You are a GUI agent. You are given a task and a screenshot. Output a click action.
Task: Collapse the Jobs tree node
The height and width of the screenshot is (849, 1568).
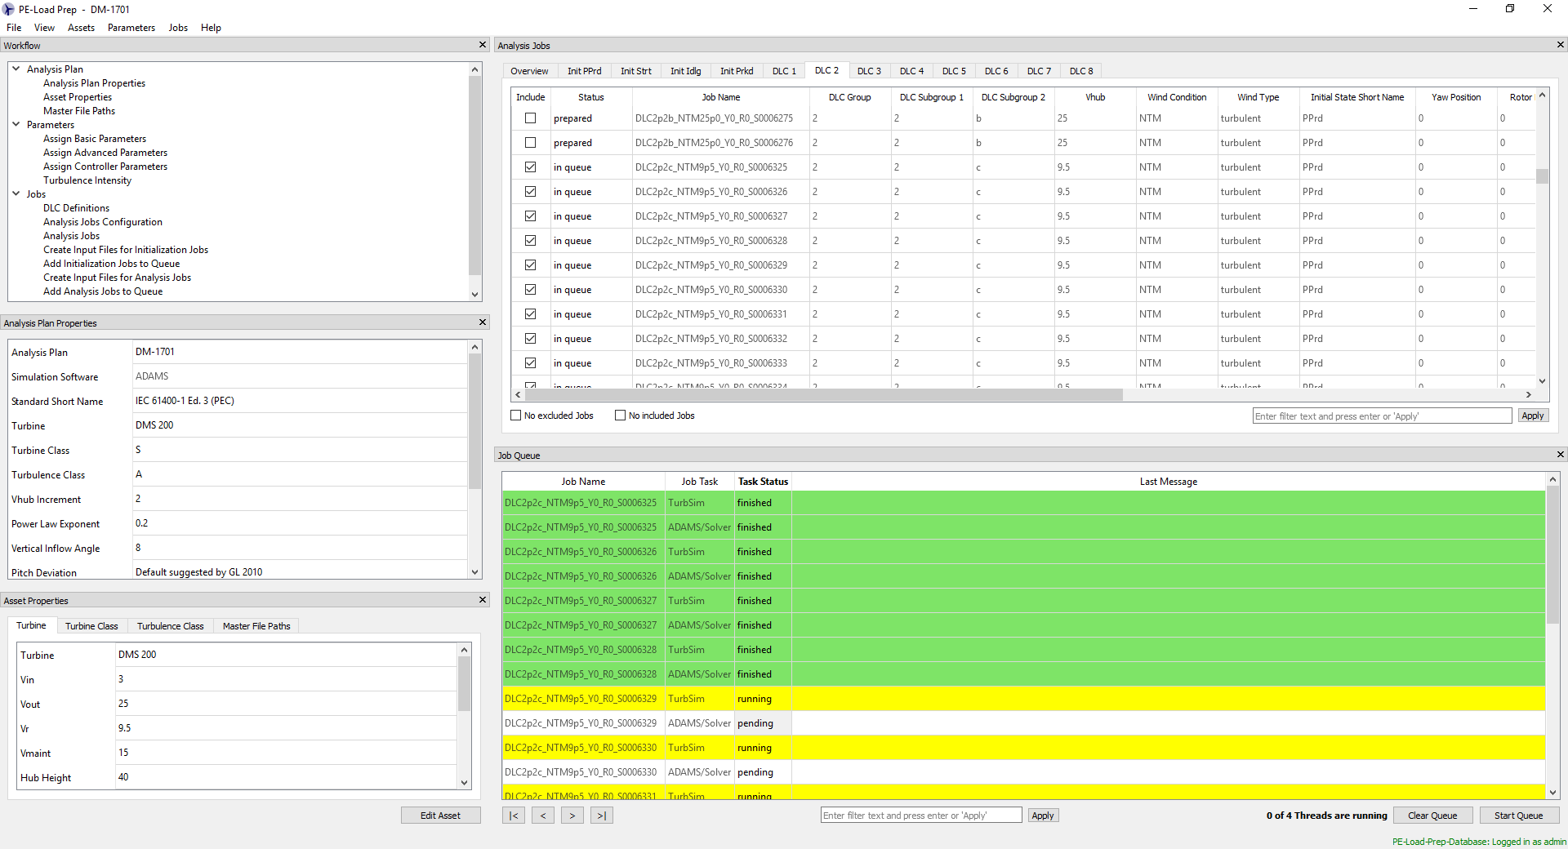[16, 194]
